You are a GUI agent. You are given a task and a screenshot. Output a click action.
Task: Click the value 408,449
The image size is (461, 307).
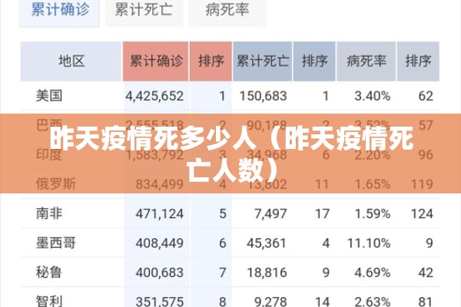160,243
